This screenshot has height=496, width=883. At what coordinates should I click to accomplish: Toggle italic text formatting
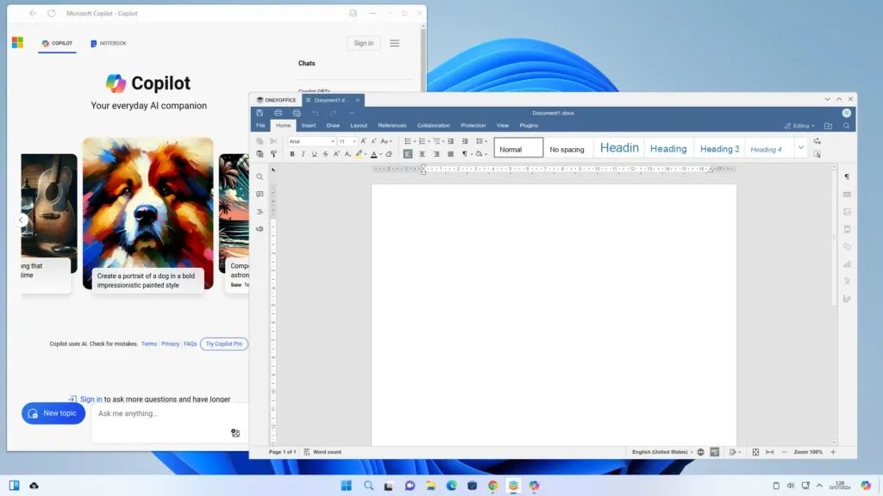pyautogui.click(x=304, y=154)
